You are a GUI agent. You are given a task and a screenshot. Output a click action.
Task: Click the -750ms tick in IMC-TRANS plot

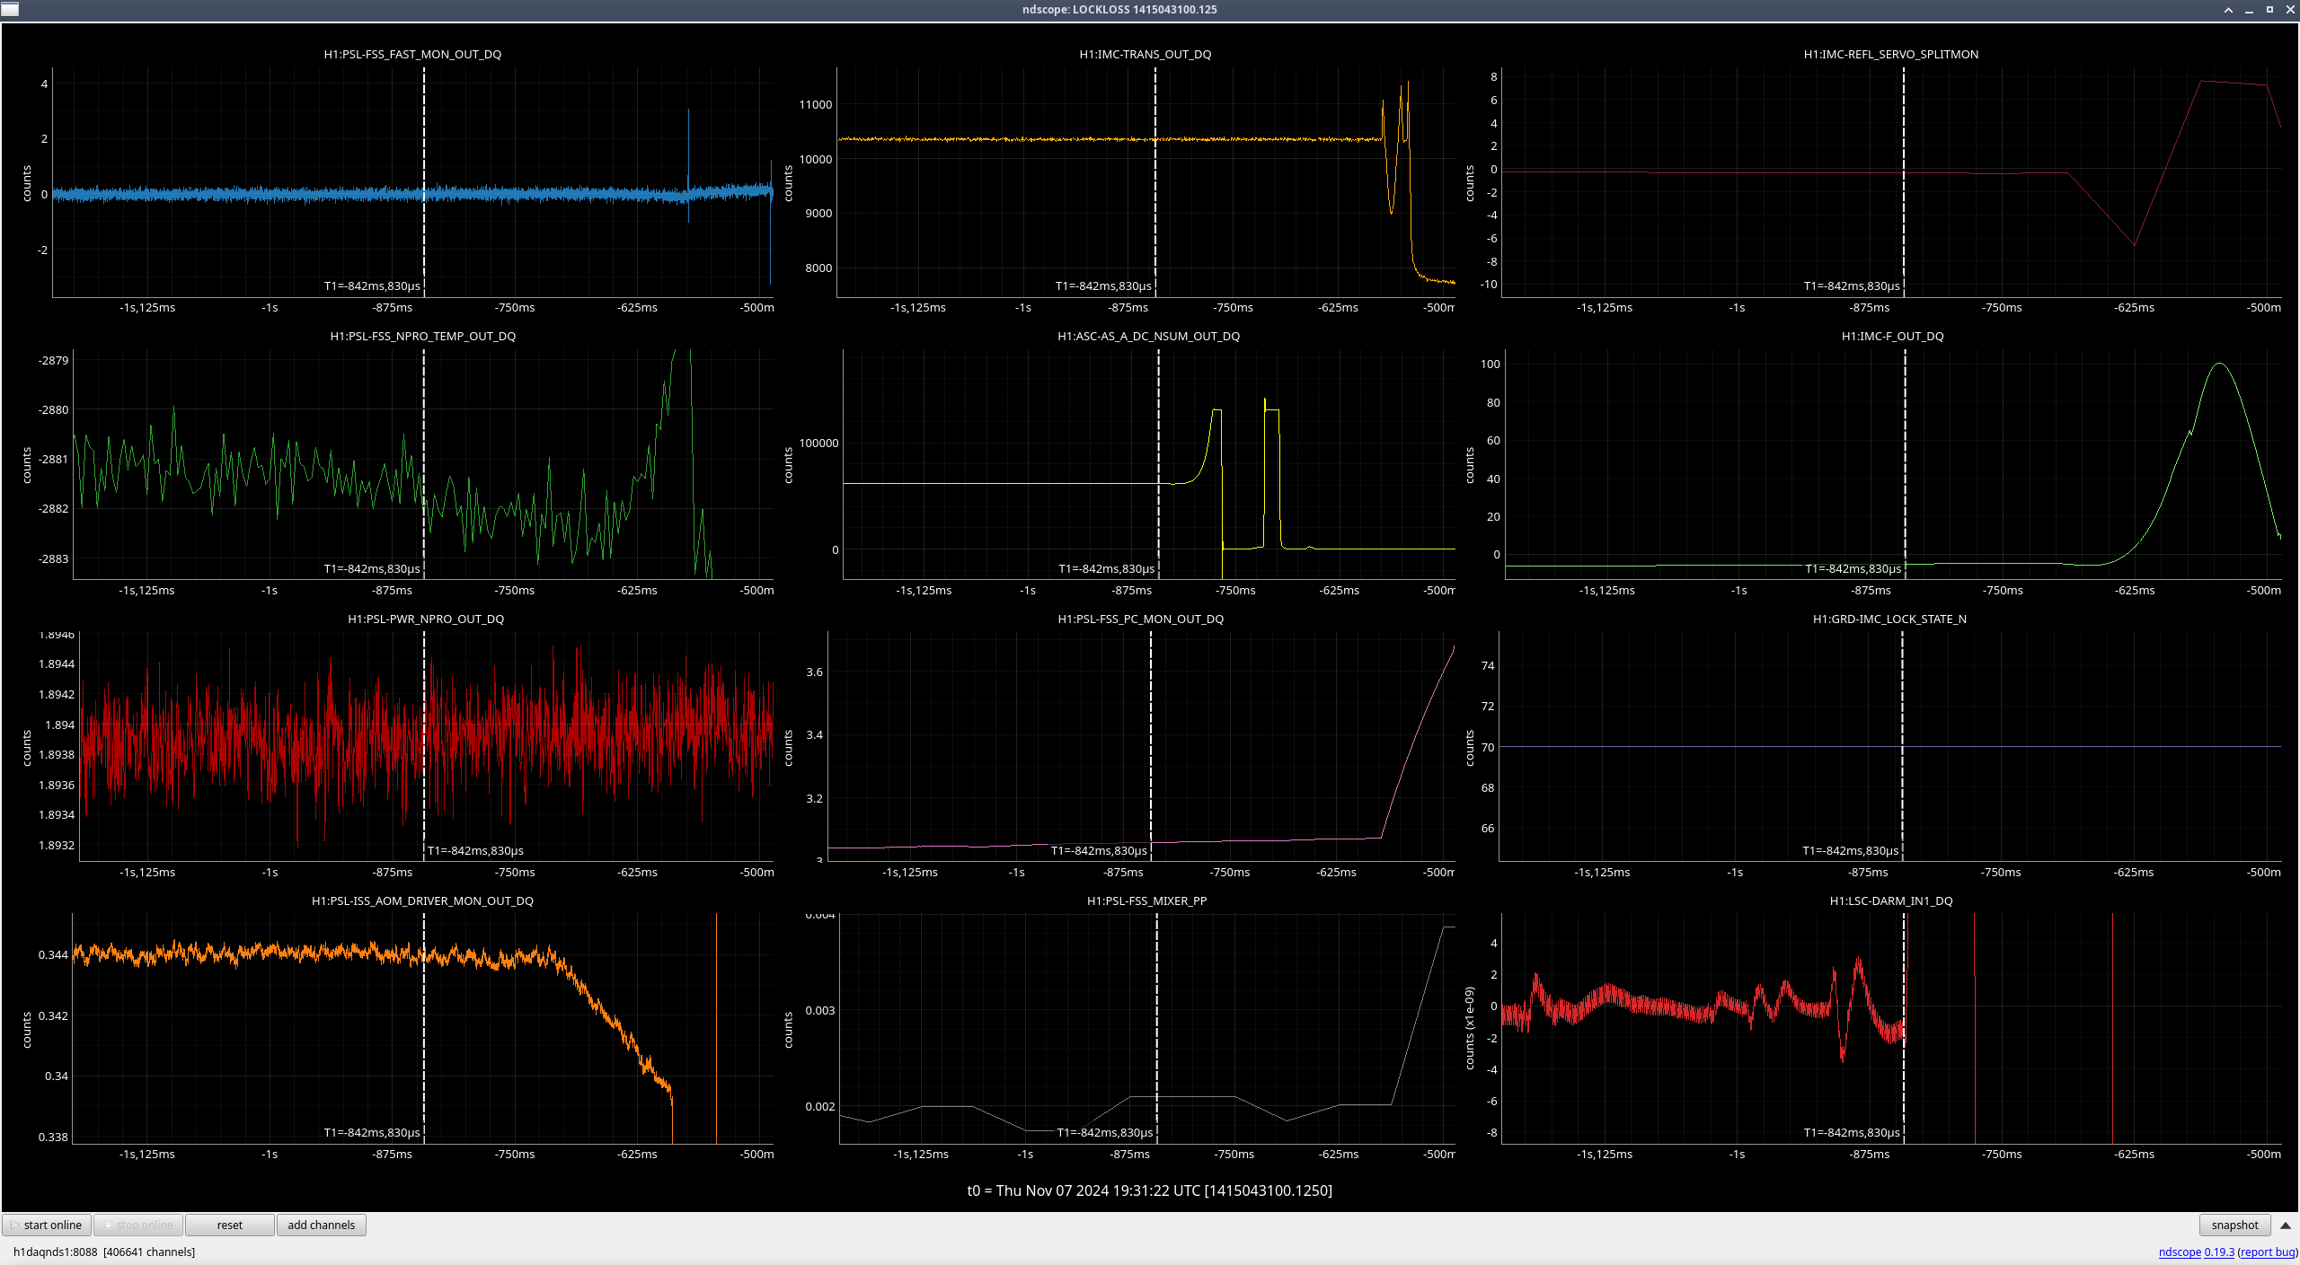[1233, 307]
